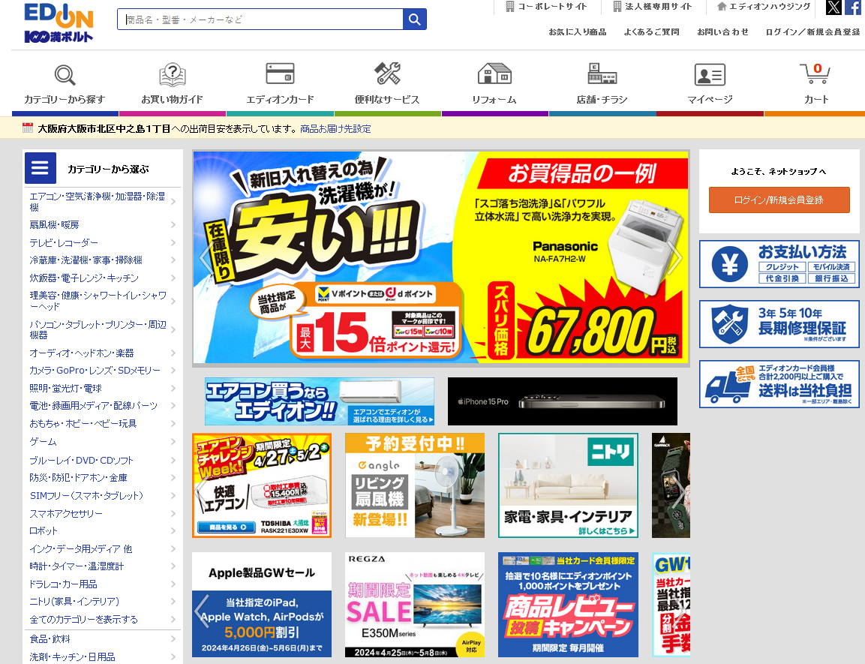Open カテゴリーから探す magnifier icon
The image size is (865, 664).
coord(65,75)
